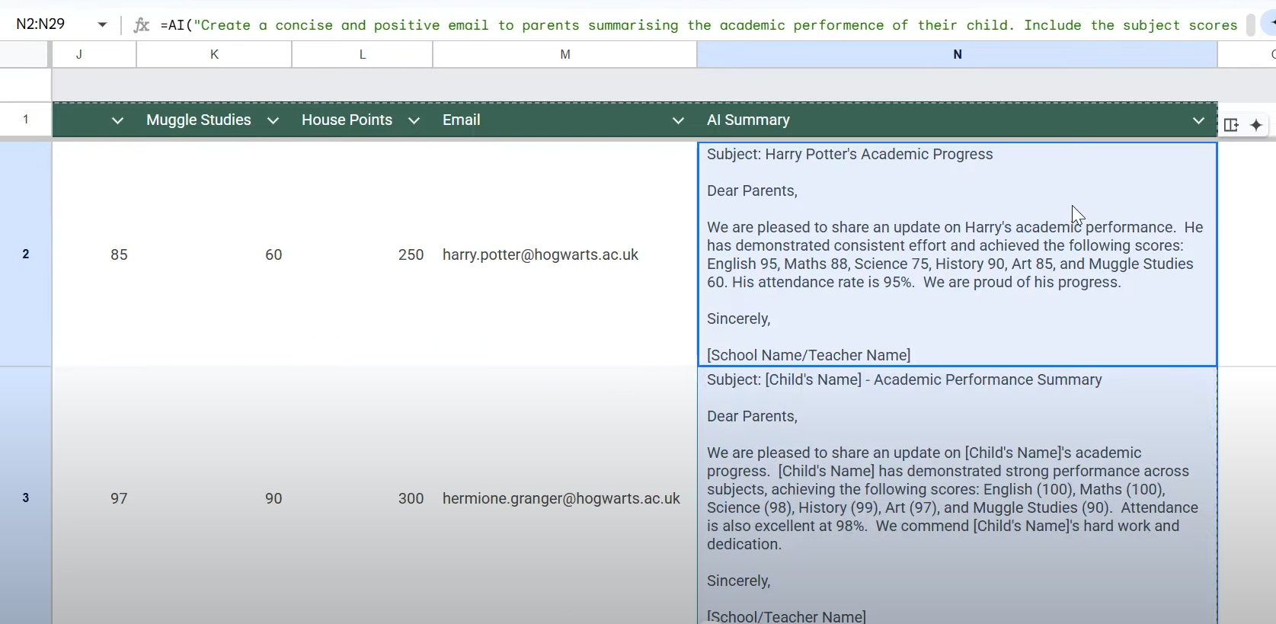Viewport: 1276px width, 624px height.
Task: Click the AI sparkle icon beside the table
Action: (1256, 125)
